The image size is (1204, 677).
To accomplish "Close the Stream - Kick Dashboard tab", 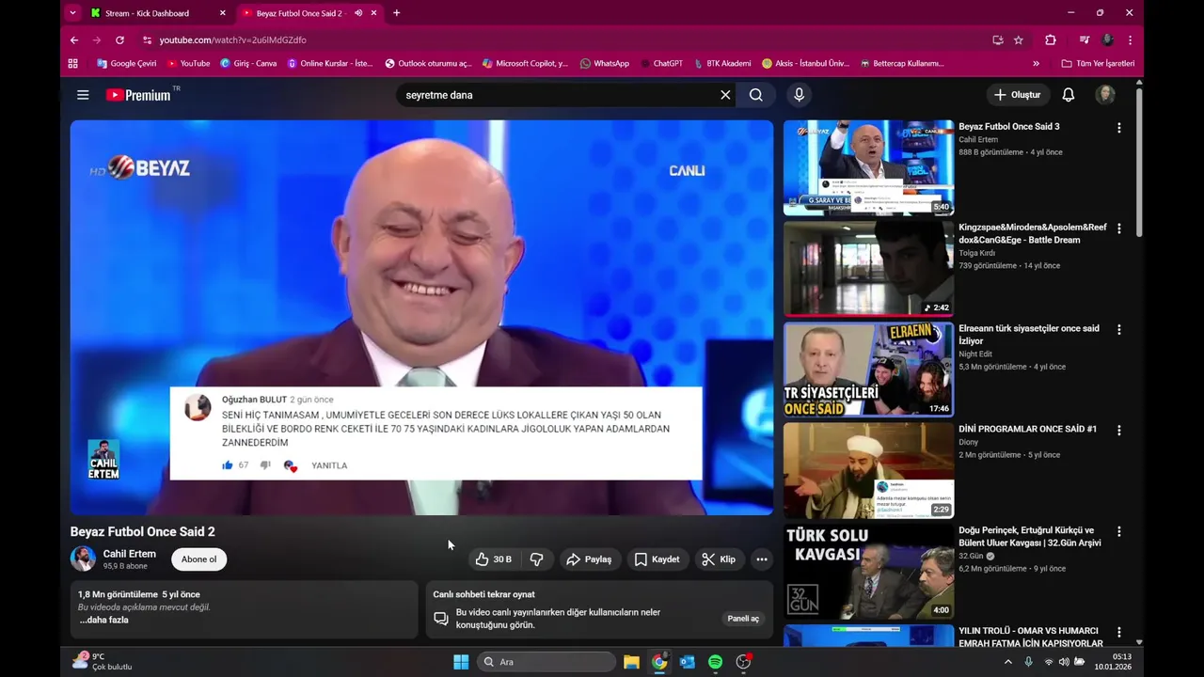I will (x=222, y=13).
